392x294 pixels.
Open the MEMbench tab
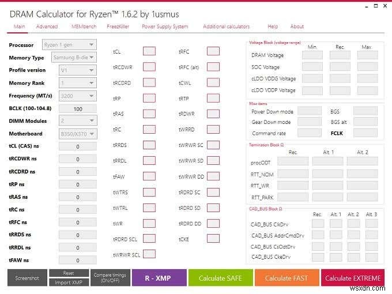point(84,27)
